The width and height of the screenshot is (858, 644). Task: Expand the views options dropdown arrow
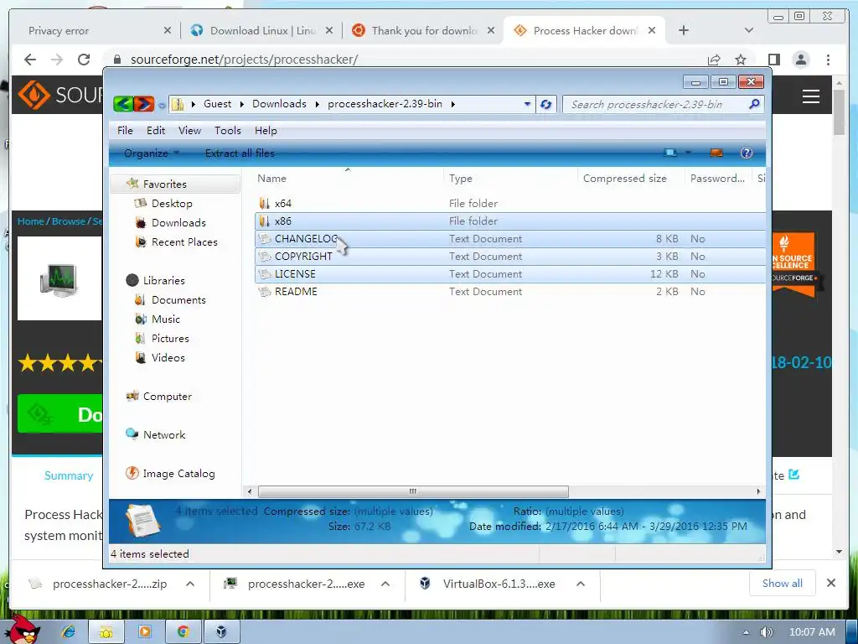[x=689, y=153]
